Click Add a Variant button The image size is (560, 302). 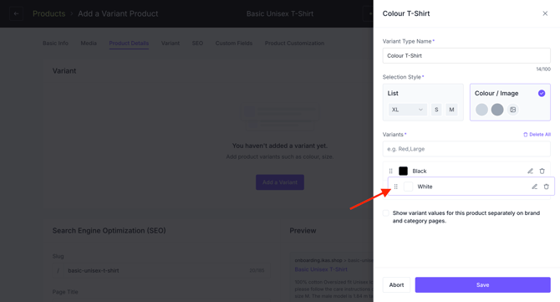[280, 182]
